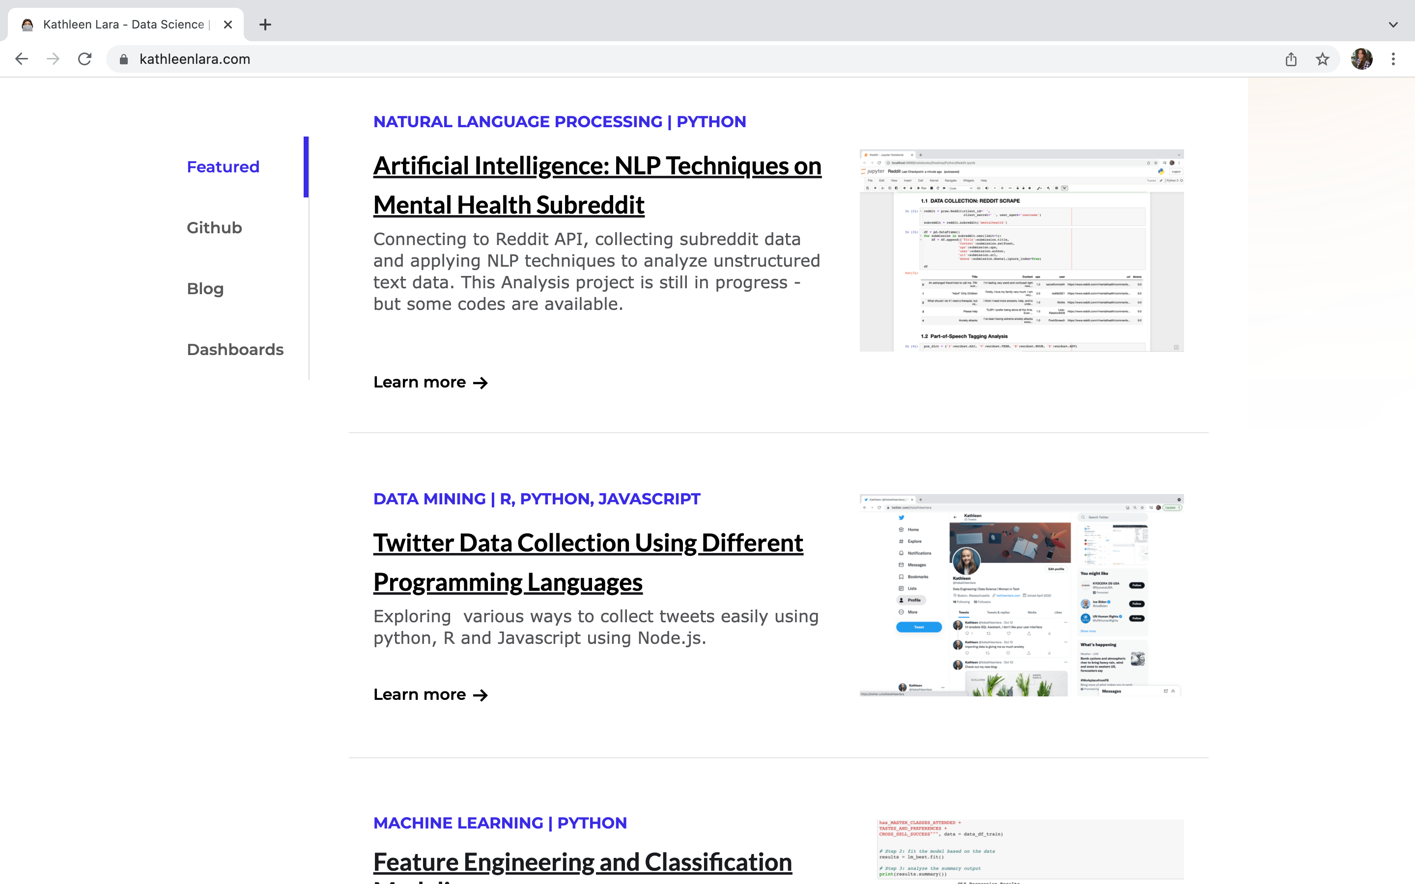The height and width of the screenshot is (884, 1415).
Task: Open the Chrome three-dot menu
Action: (1393, 59)
